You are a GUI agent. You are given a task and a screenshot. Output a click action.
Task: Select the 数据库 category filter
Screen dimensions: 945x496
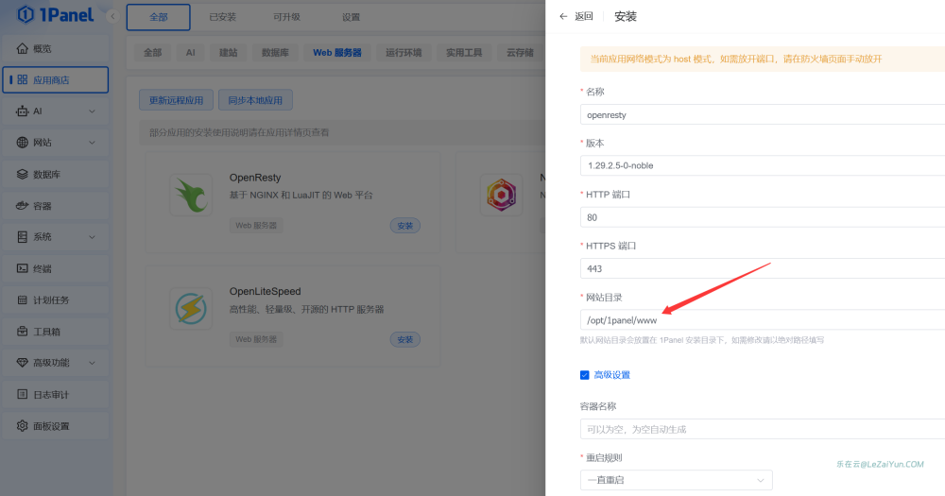click(275, 52)
